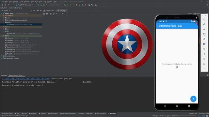
Task: Collapse the launch_demo root folder
Action: tap(2, 13)
